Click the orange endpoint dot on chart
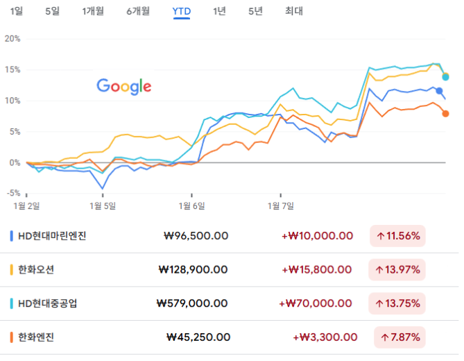This screenshot has width=464, height=361. click(x=445, y=114)
